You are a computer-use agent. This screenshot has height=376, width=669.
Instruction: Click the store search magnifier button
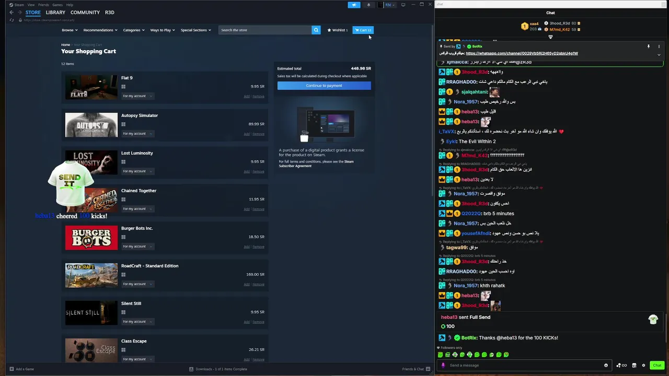click(316, 30)
